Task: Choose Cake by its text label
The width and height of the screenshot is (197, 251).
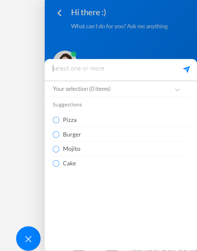Action: 69,163
